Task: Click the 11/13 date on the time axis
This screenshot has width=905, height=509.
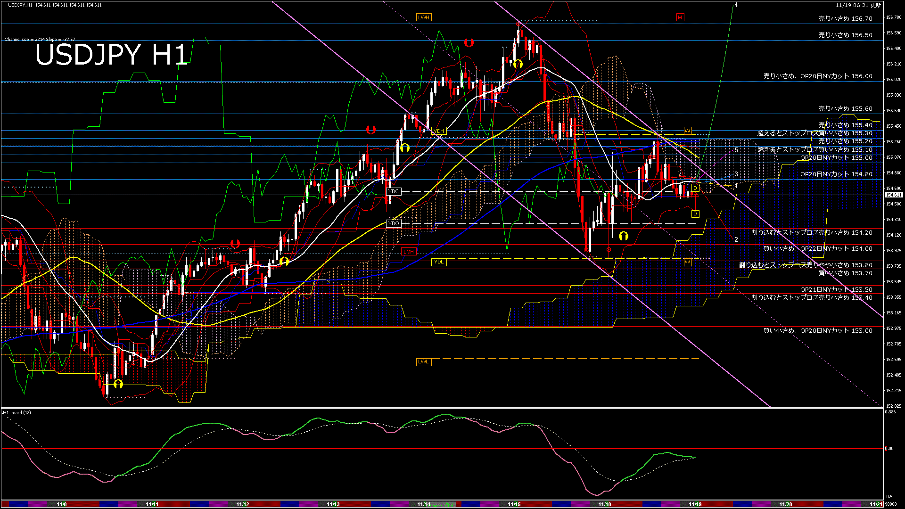Action: click(333, 504)
